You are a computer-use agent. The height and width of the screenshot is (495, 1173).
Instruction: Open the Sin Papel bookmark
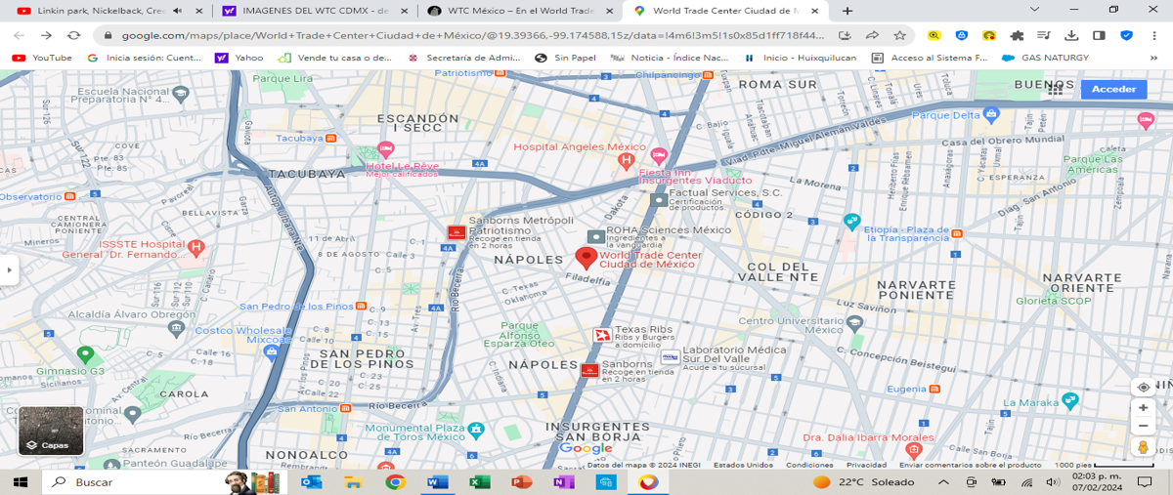(565, 58)
